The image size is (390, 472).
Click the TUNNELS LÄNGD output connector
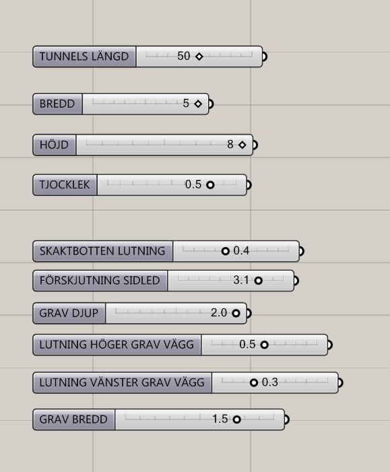click(265, 57)
